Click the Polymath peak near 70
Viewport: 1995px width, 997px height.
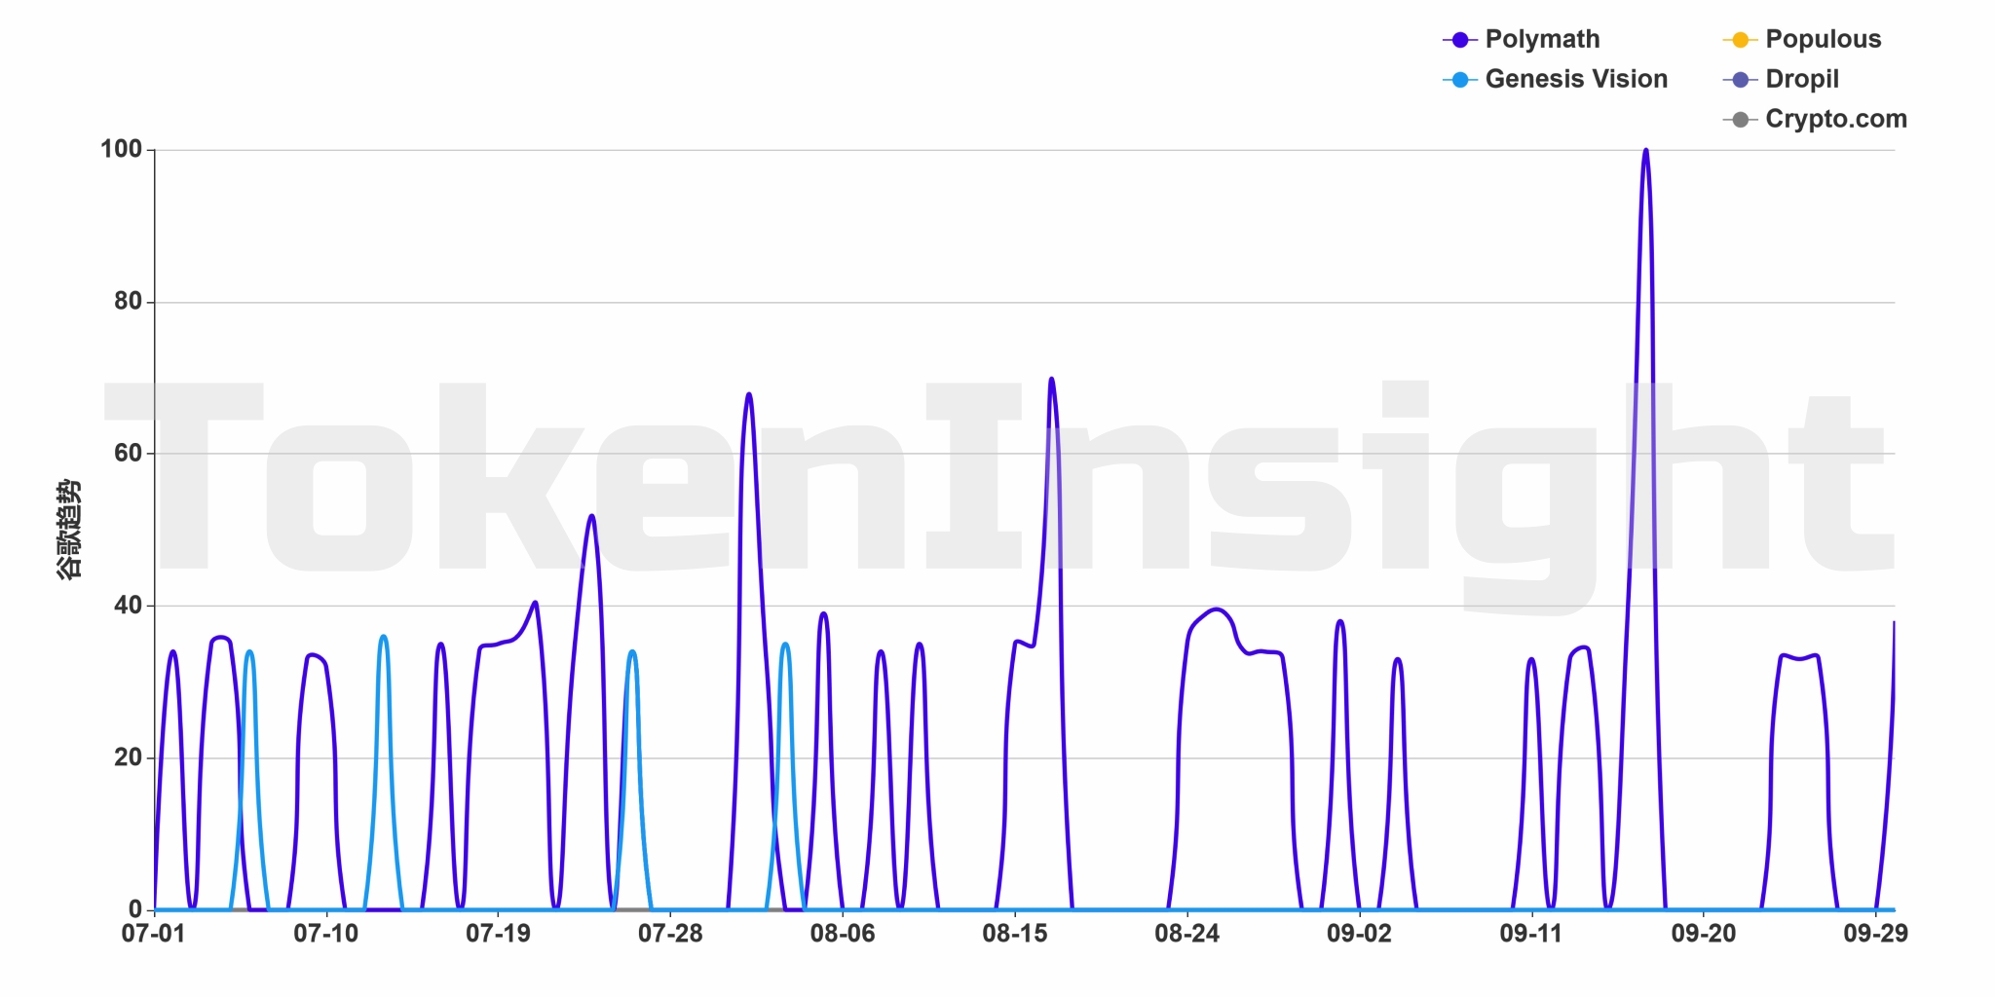point(1051,379)
